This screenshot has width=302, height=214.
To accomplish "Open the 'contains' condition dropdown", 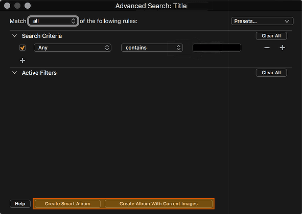I will [x=152, y=48].
